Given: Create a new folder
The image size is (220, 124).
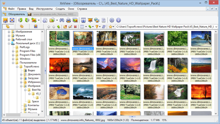Looking at the screenshot, I should click(x=65, y=27).
